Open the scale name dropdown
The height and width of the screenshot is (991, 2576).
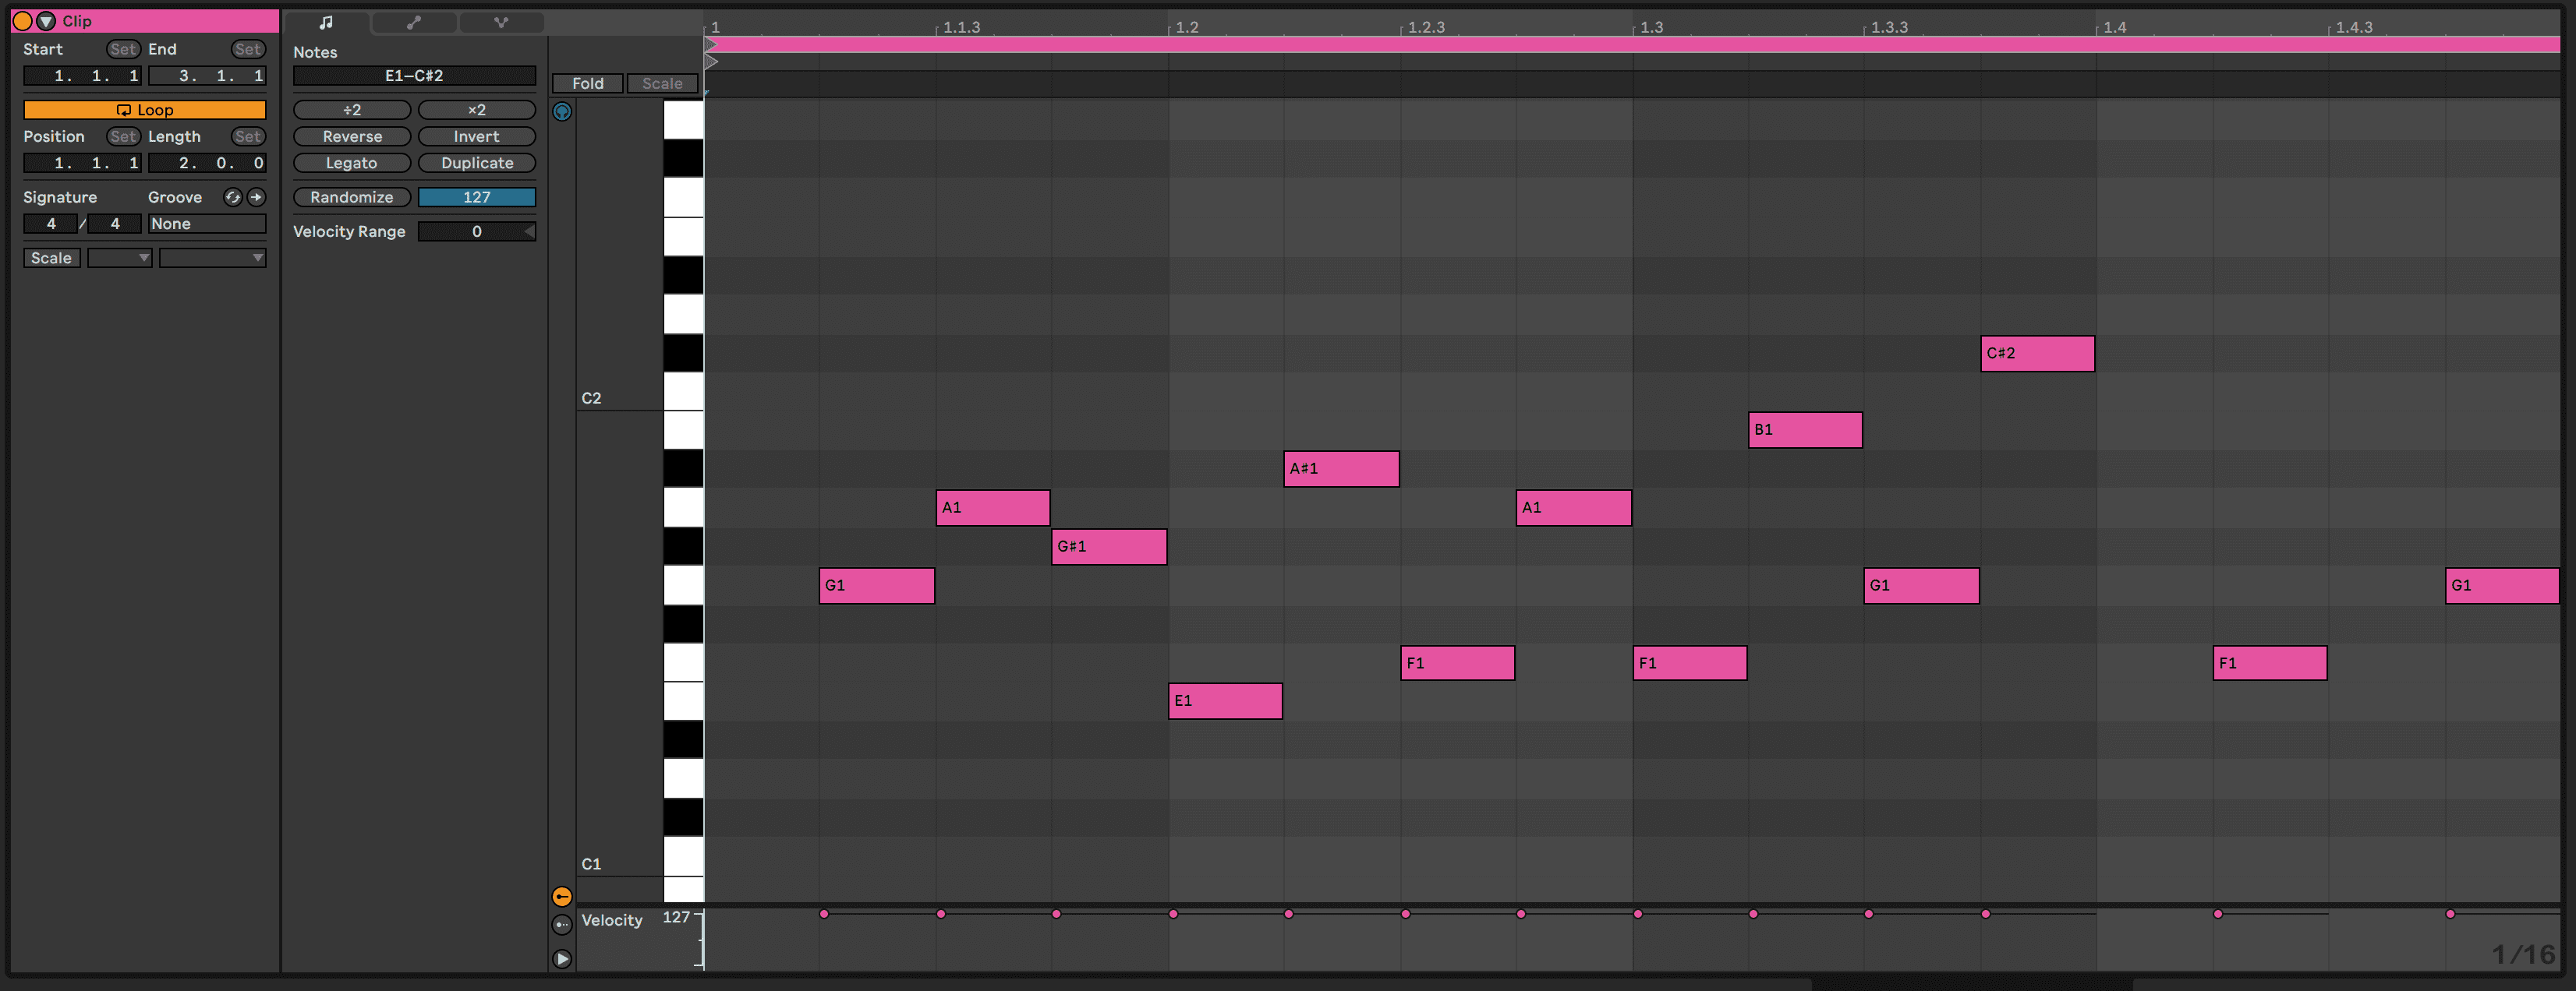(x=212, y=258)
